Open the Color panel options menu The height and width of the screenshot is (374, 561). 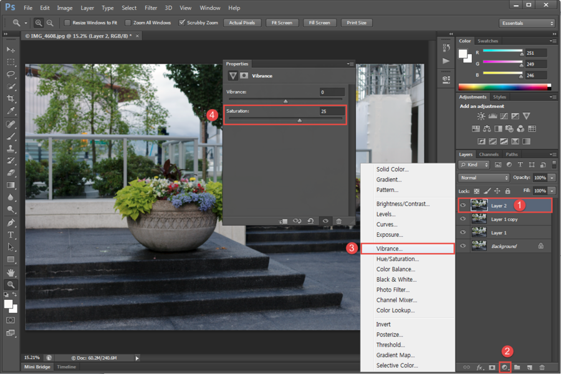(553, 41)
